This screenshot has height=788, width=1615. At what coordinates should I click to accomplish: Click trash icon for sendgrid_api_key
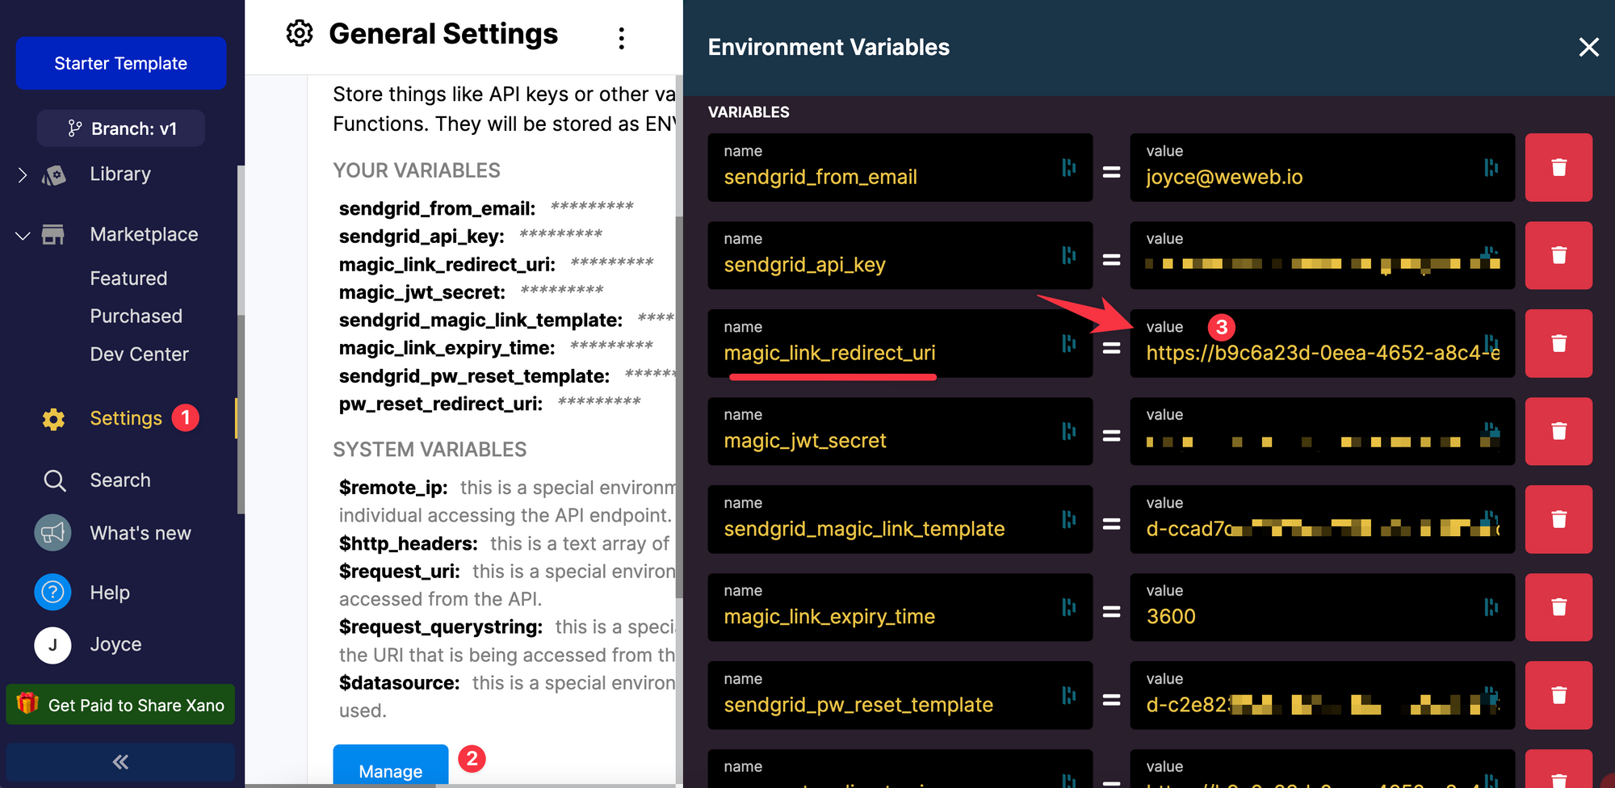pos(1558,255)
